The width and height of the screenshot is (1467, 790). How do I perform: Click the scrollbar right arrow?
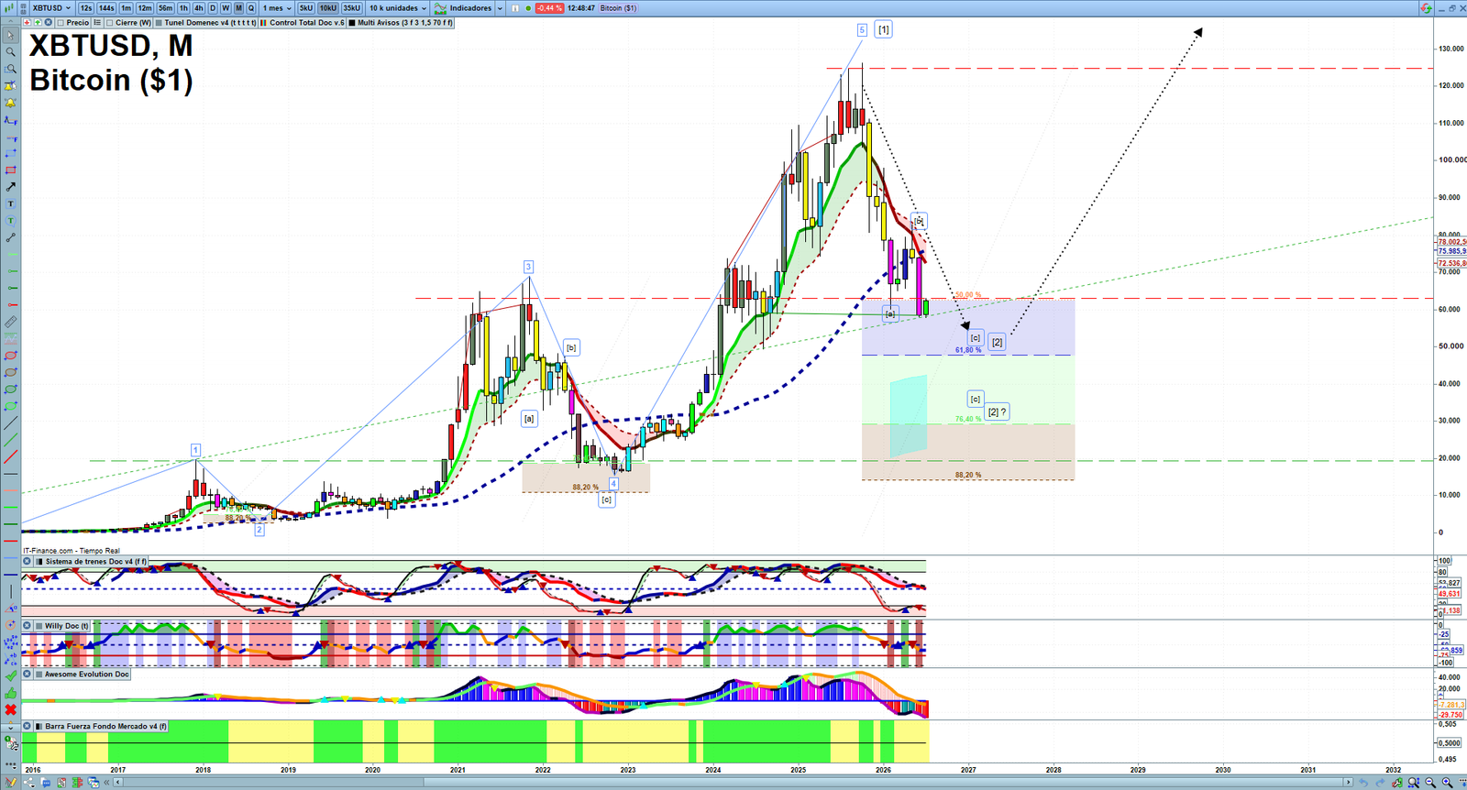coord(1348,783)
